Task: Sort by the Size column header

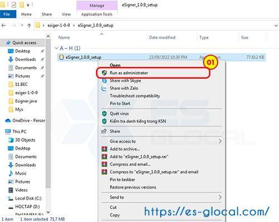Action: (x=244, y=37)
